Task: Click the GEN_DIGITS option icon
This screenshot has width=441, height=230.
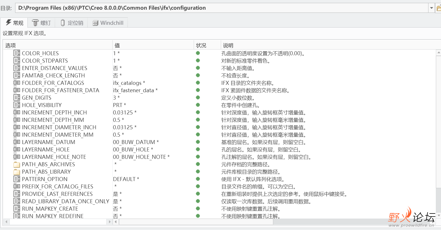Action: click(x=17, y=98)
